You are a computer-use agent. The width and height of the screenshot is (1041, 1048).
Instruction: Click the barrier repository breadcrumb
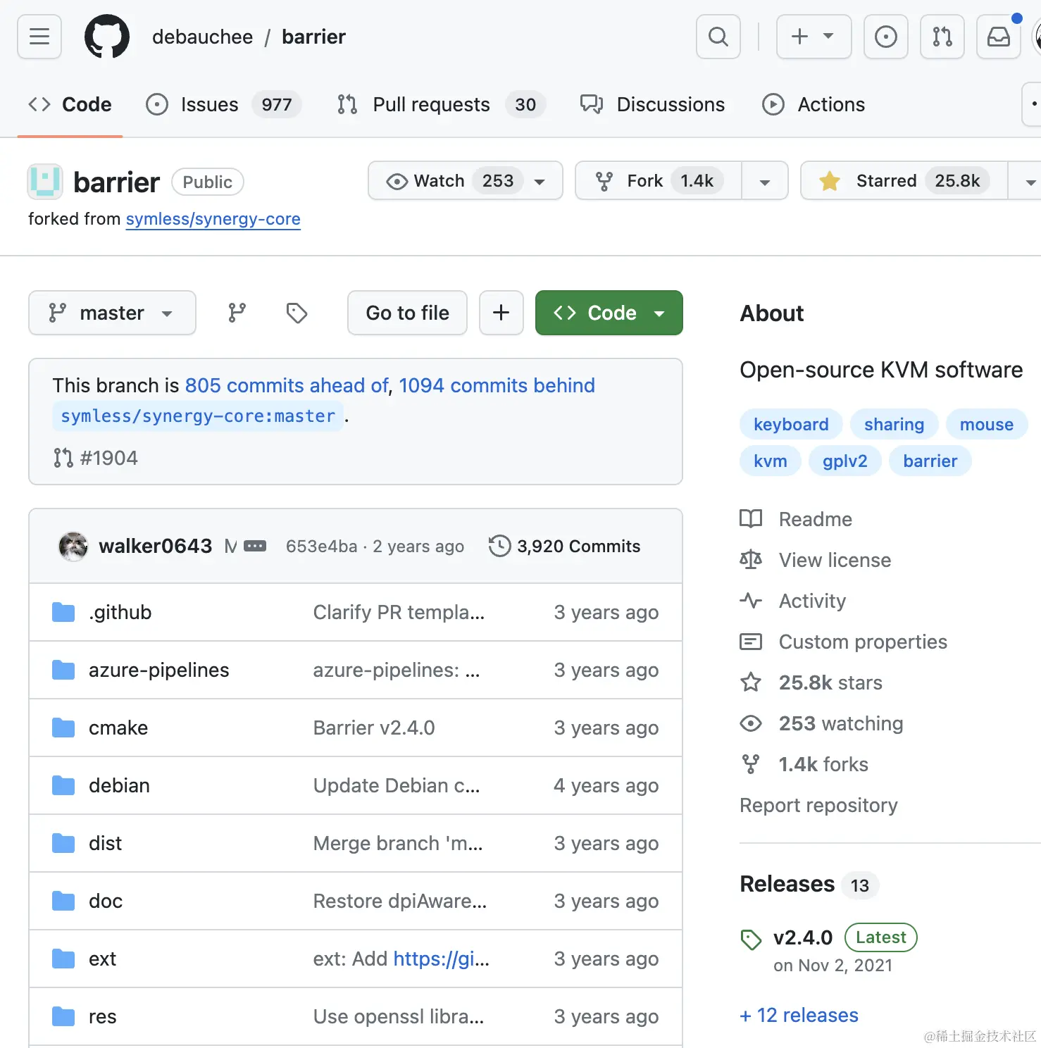coord(313,37)
